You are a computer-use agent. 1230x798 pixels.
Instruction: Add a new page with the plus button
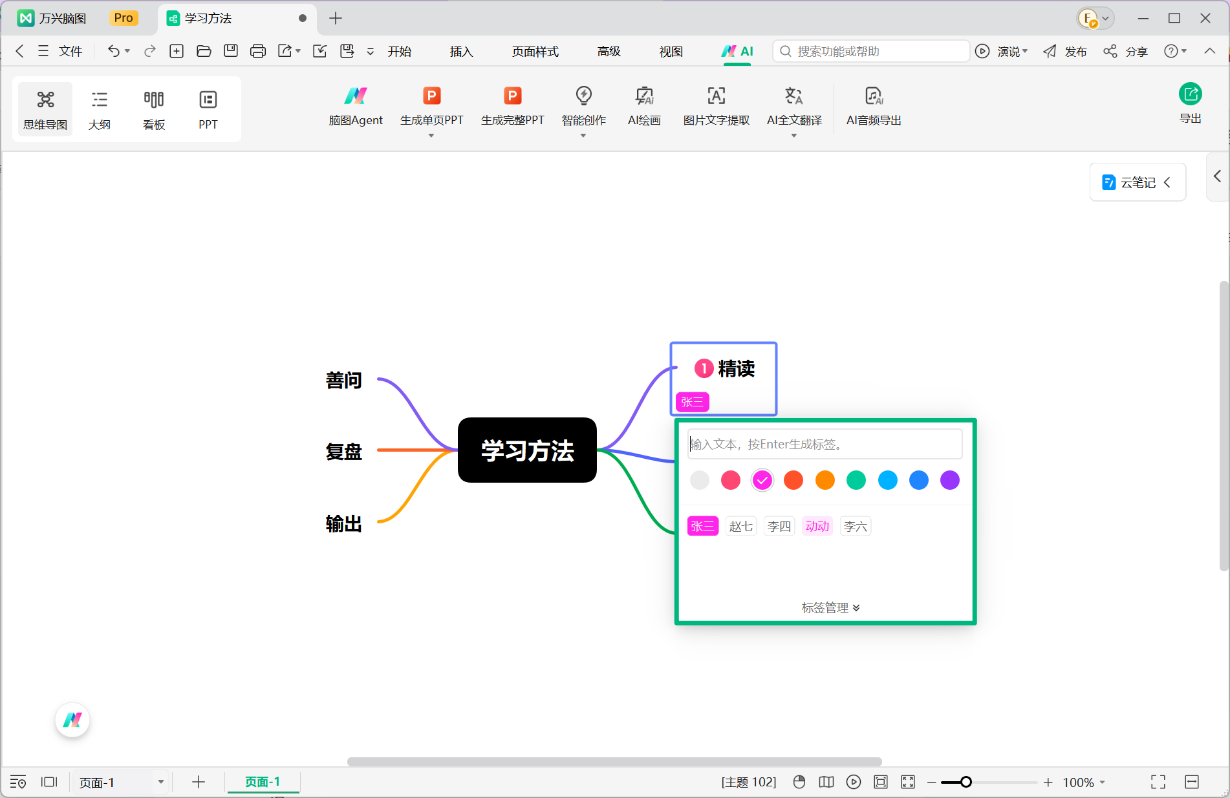(x=199, y=782)
